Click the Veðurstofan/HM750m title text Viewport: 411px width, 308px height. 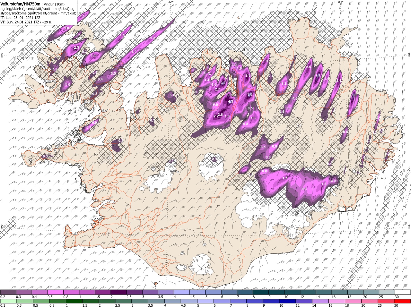click(20, 4)
